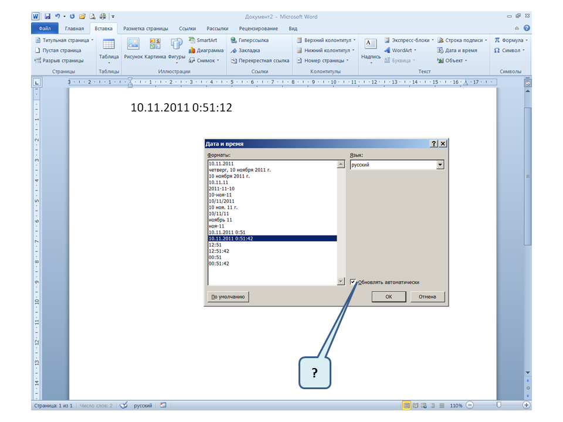This screenshot has width=563, height=422.
Task: Open the Разметка страницы tab
Action: click(145, 28)
